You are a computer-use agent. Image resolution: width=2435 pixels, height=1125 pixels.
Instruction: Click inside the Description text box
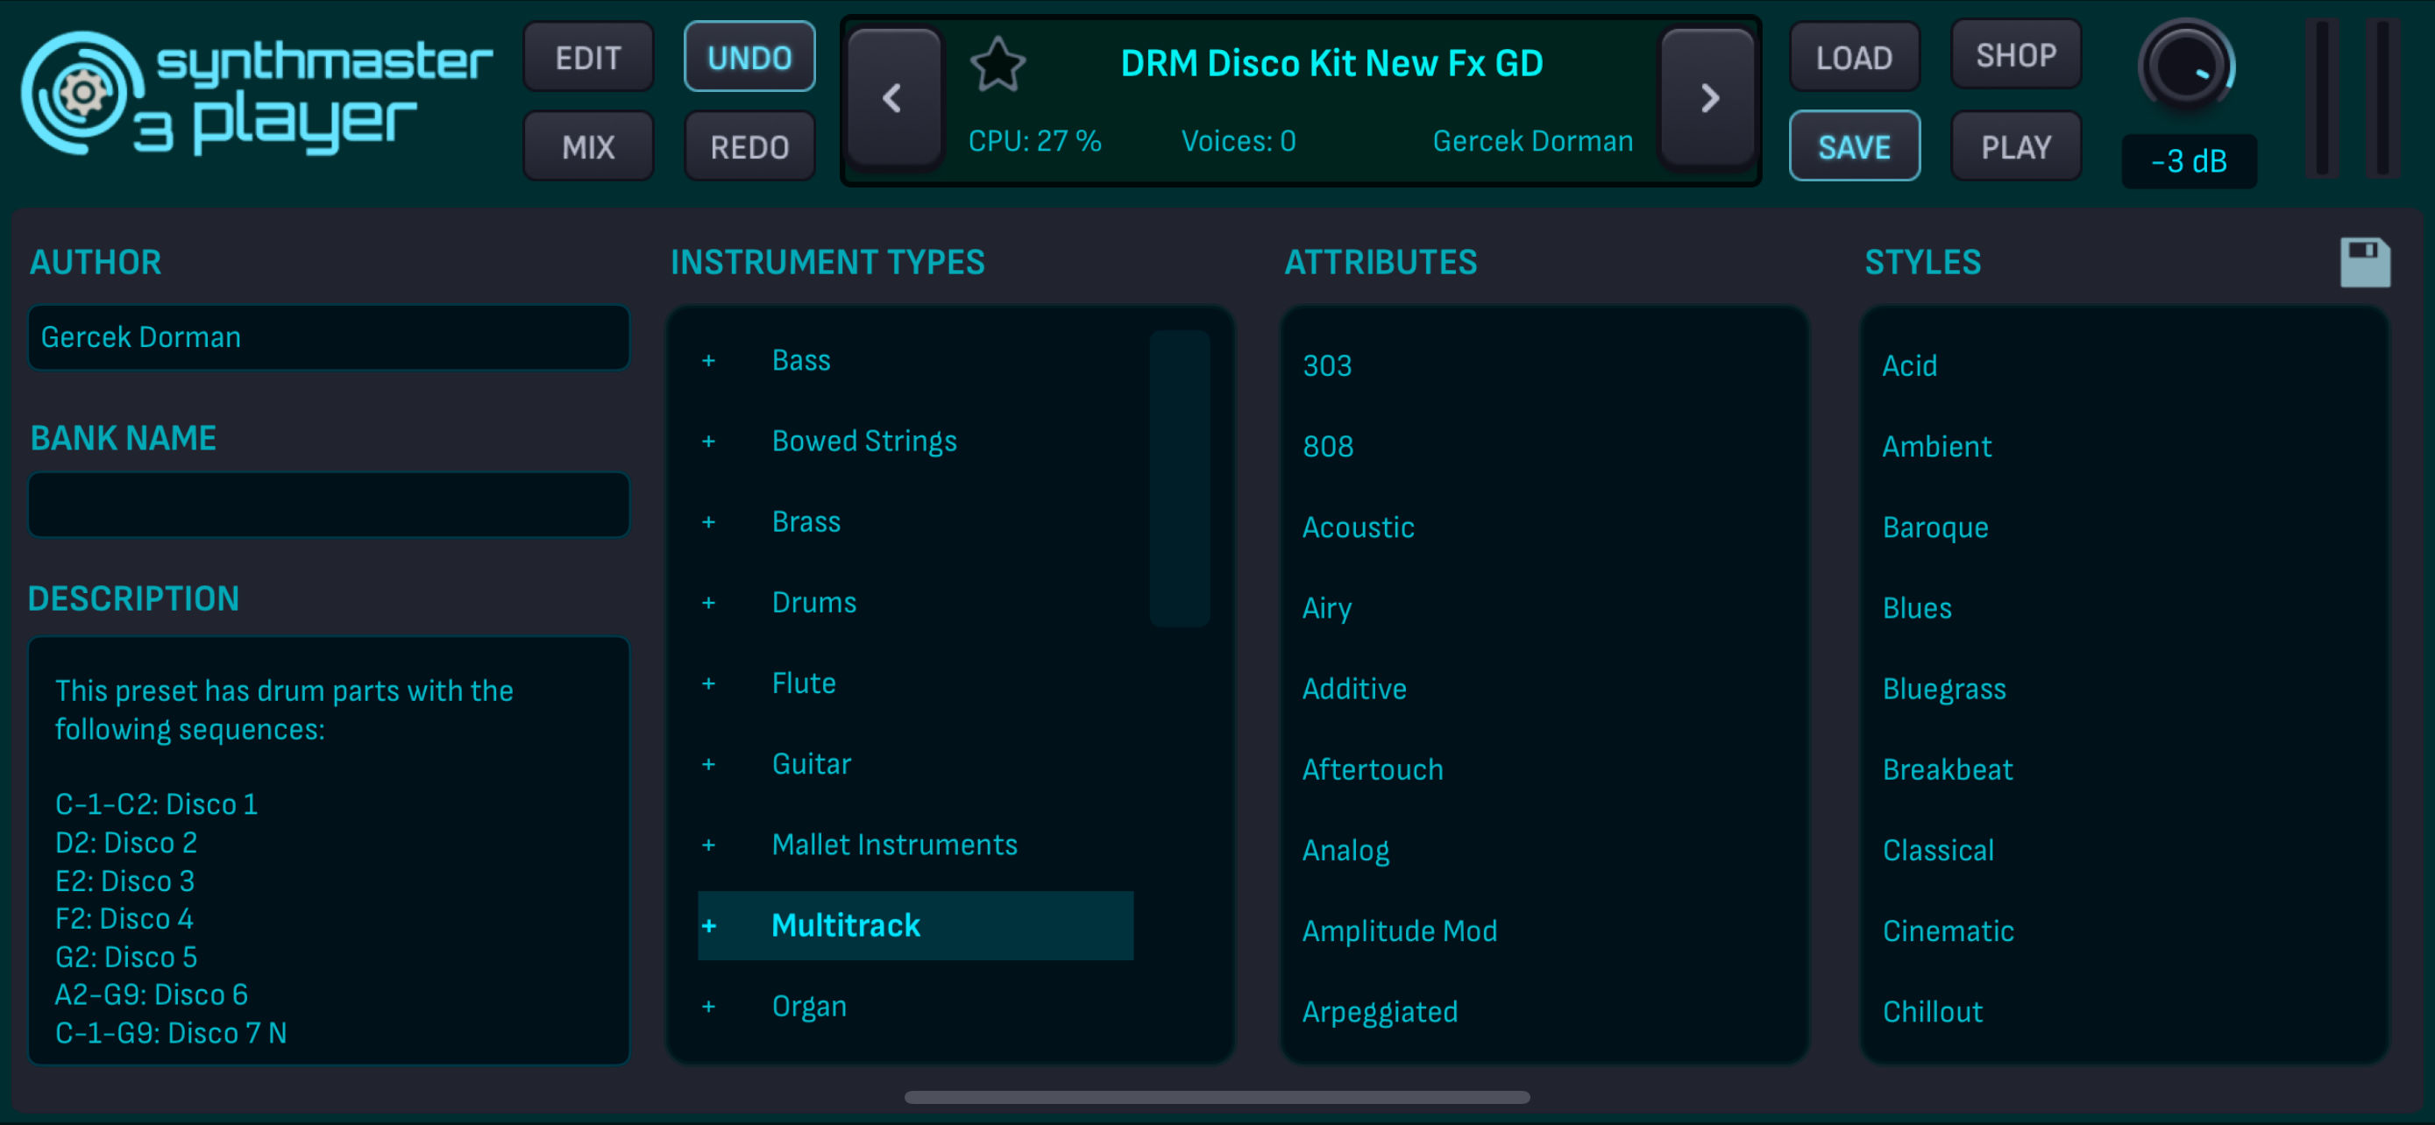pos(329,850)
